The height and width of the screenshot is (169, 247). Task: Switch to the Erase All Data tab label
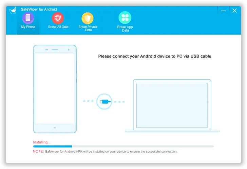(58, 27)
